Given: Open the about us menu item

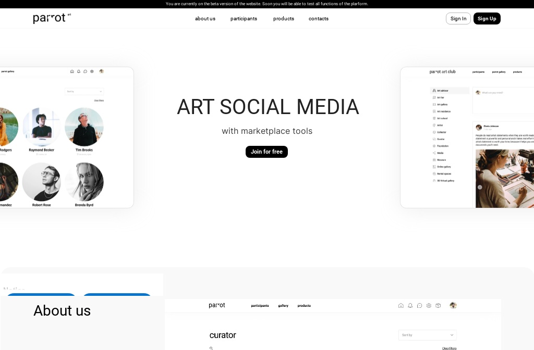Looking at the screenshot, I should click(205, 19).
